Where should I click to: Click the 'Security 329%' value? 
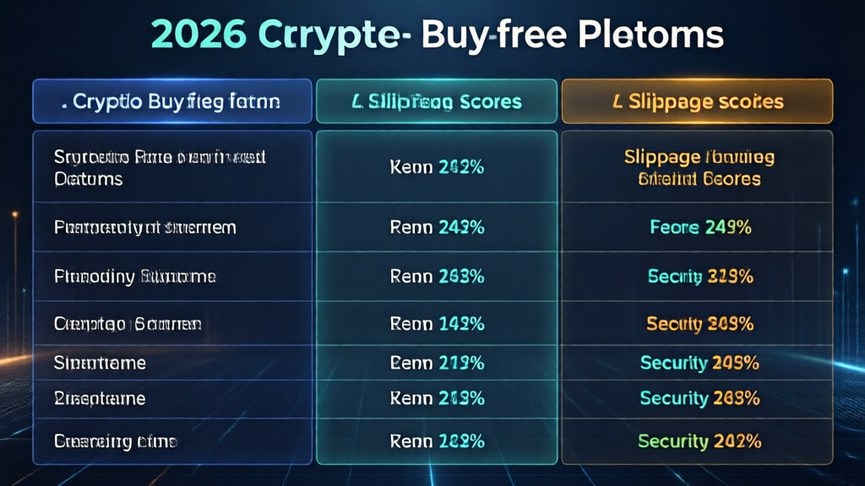point(700,276)
